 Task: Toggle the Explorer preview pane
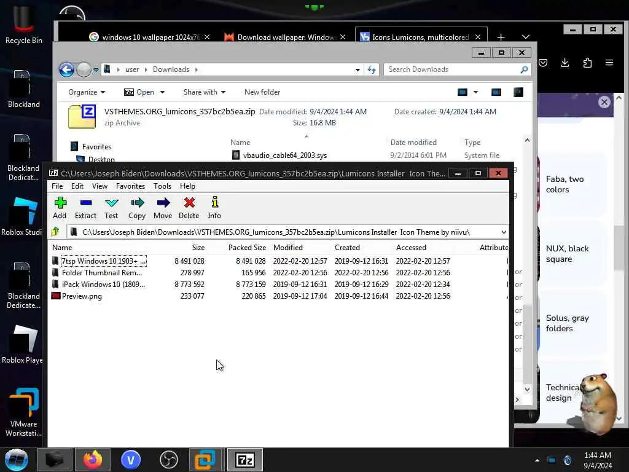[496, 92]
